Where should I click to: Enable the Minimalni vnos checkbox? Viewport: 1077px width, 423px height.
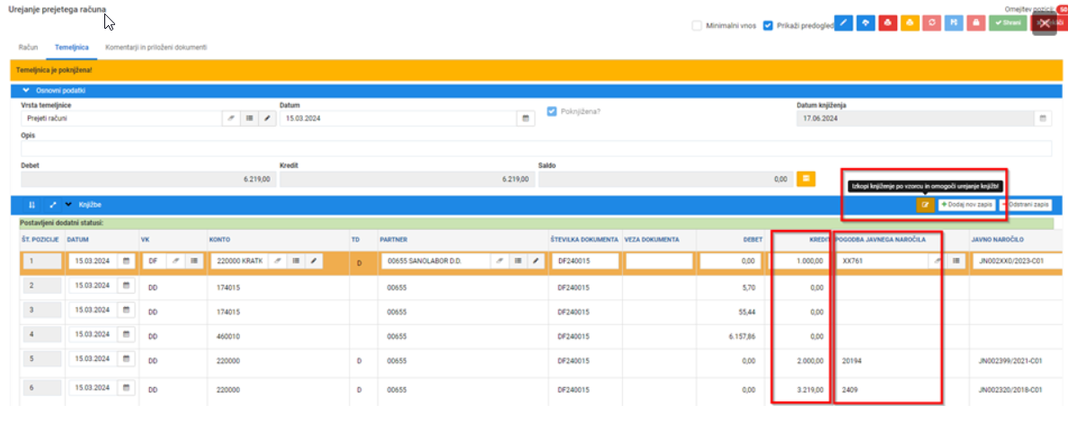(697, 25)
